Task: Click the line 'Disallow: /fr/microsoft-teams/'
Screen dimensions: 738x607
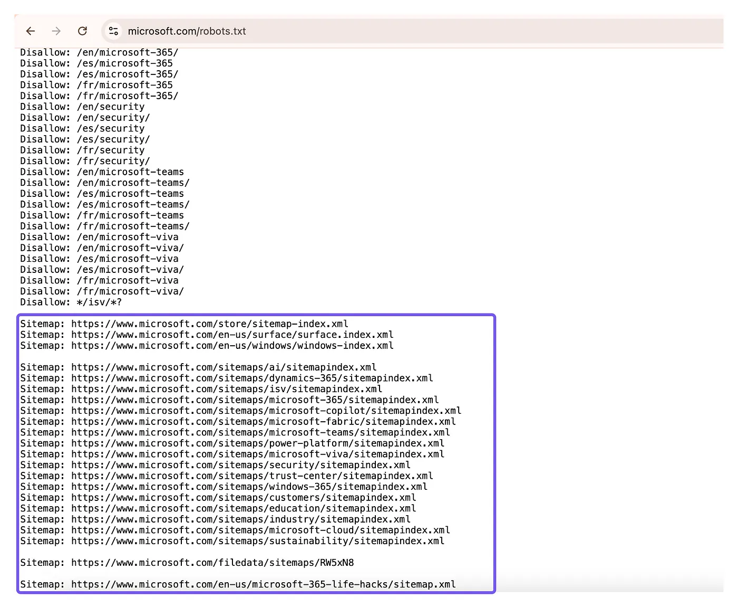Action: tap(105, 226)
